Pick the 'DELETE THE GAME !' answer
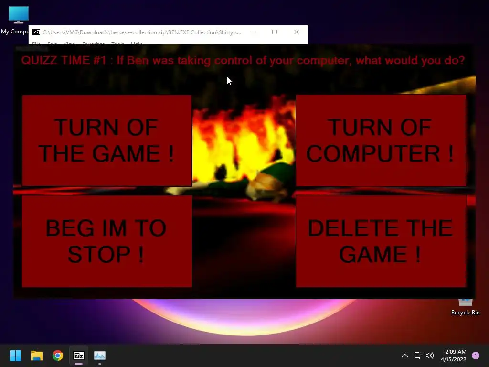Viewport: 489px width, 367px height. [381, 241]
